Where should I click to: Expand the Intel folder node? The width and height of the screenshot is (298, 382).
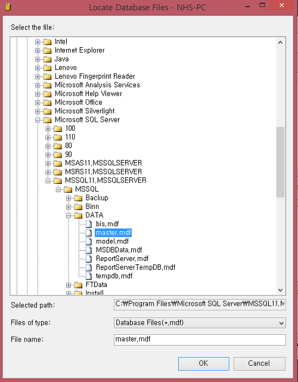(x=38, y=42)
